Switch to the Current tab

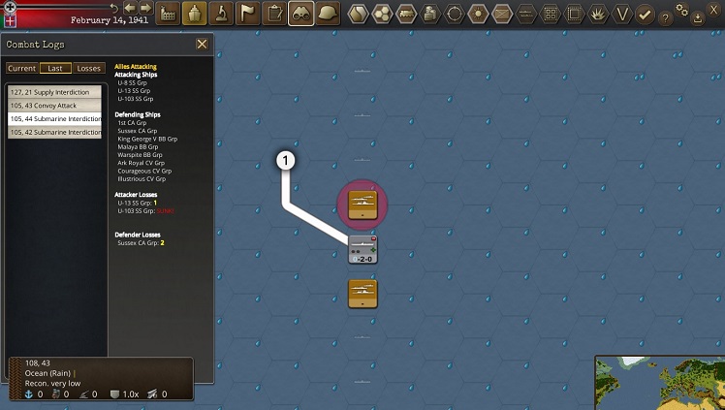(21, 68)
